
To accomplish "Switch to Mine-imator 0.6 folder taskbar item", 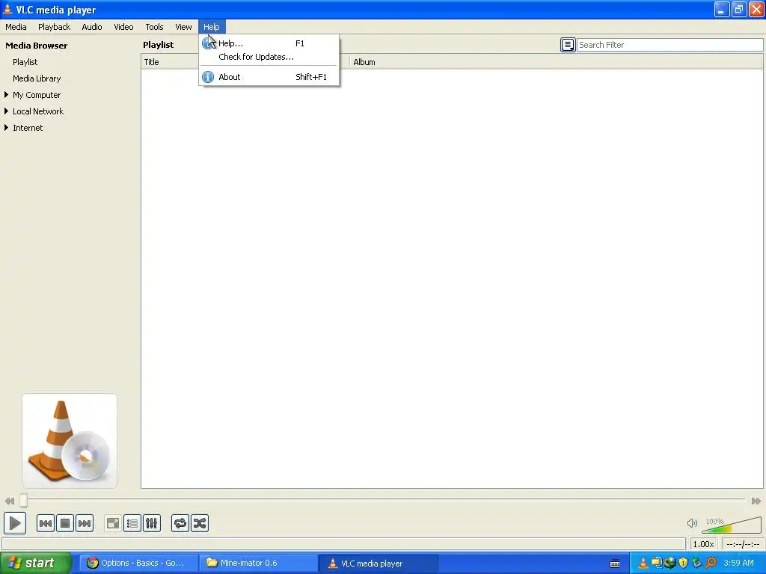I will point(258,564).
